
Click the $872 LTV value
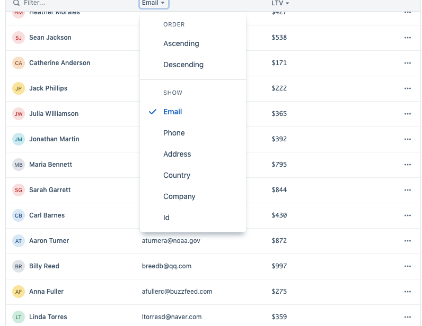(279, 241)
